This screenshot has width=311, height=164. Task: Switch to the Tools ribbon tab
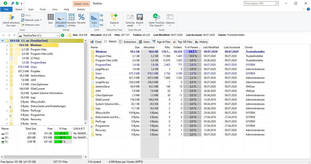[43, 9]
